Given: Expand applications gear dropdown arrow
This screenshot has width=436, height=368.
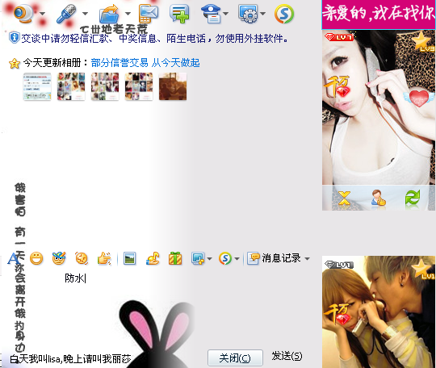Looking at the screenshot, I should (x=262, y=14).
